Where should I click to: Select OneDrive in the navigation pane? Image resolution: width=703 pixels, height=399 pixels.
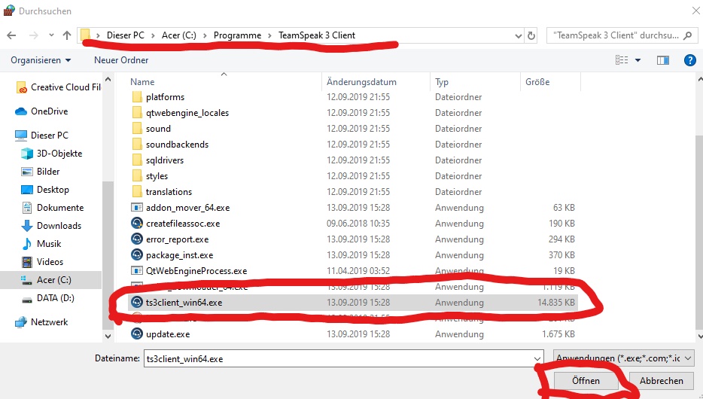click(x=41, y=111)
